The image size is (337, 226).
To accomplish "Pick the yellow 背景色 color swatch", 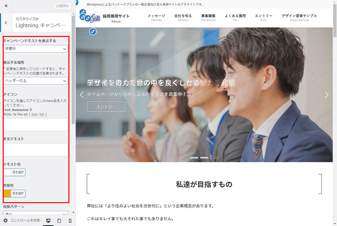I will coord(7,193).
